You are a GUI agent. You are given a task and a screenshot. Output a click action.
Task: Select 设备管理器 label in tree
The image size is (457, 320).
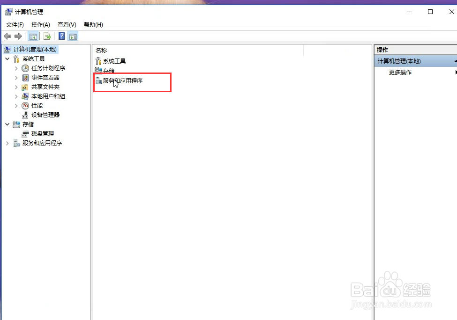click(x=45, y=115)
